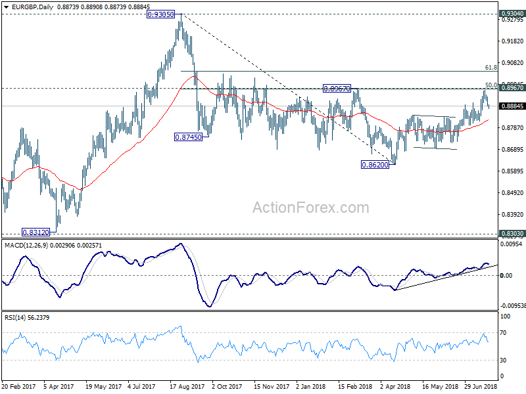Select the 0.84920 price axis value
Image resolution: width=526 pixels, height=394 pixels.
tap(513, 192)
